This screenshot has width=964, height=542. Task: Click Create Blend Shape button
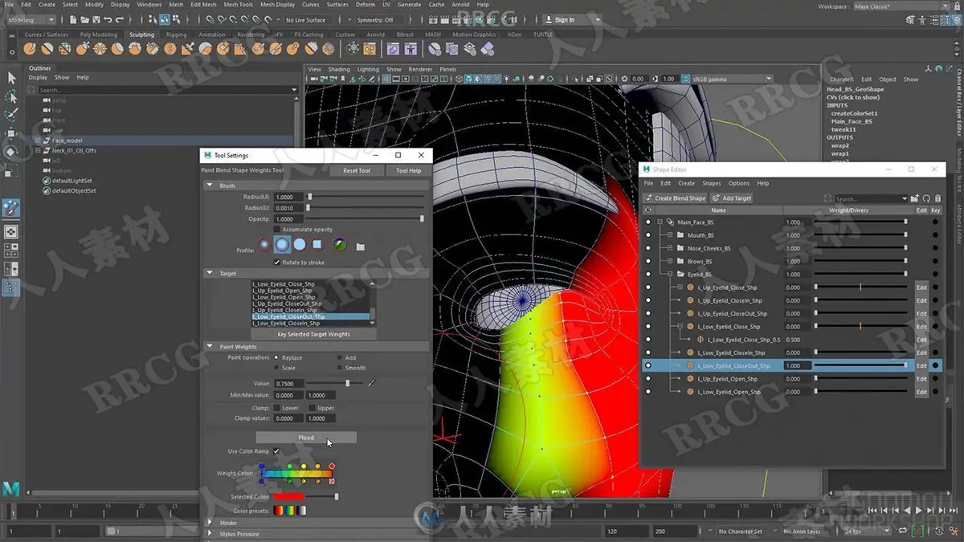[x=675, y=198]
